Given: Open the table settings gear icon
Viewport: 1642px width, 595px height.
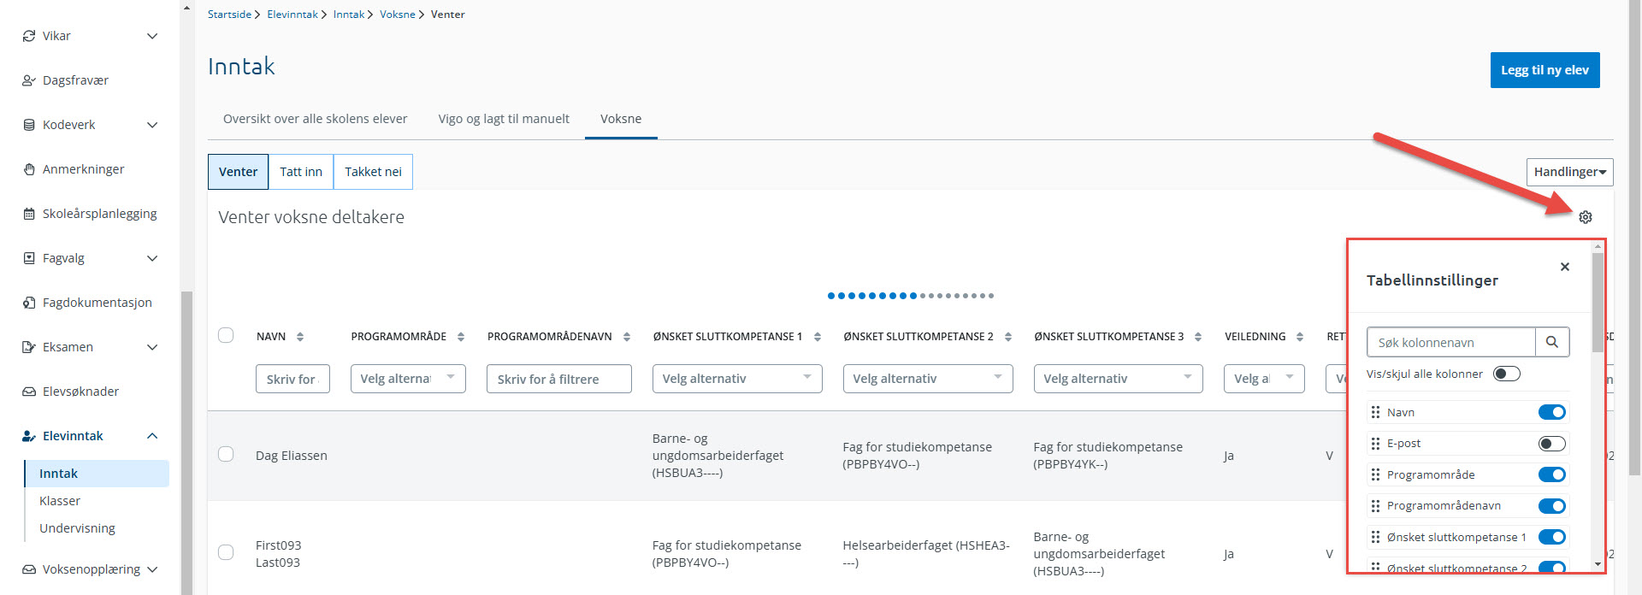Looking at the screenshot, I should (x=1585, y=217).
